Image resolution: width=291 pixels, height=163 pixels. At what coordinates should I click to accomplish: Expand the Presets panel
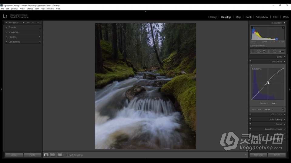point(6,27)
